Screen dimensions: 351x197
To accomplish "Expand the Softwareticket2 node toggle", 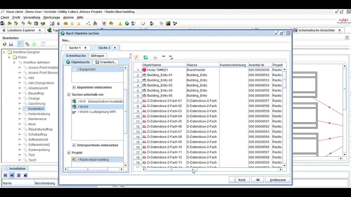I will (20, 145).
